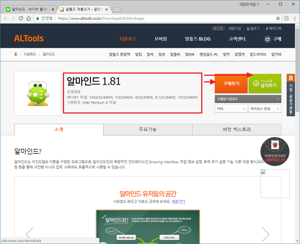
Task: Click the orange 구매하기 button
Action: pyautogui.click(x=231, y=83)
